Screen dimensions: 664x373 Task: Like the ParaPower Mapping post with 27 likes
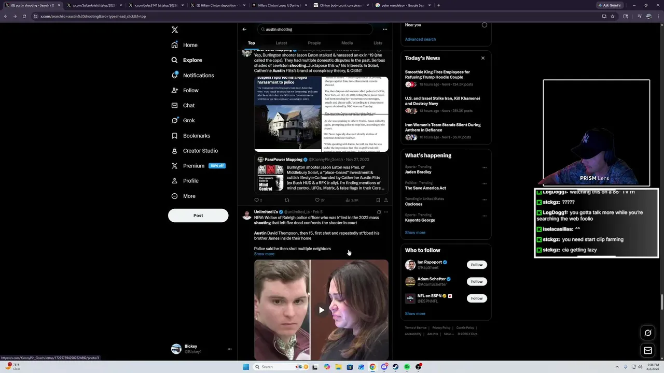tap(320, 200)
